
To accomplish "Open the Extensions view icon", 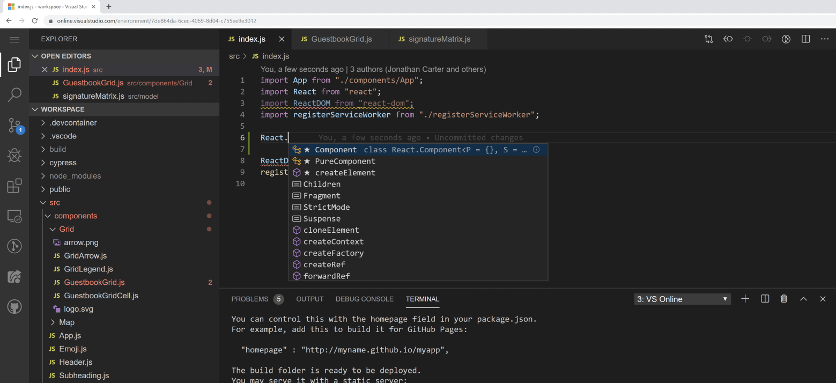I will point(14,186).
